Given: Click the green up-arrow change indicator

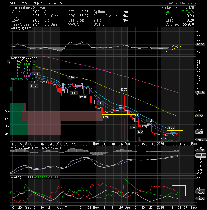Looking at the screenshot, I should coord(168,12).
